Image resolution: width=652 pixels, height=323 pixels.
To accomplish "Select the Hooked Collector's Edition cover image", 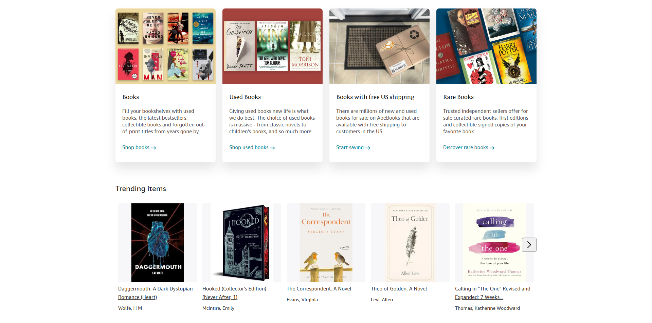I will (x=242, y=242).
